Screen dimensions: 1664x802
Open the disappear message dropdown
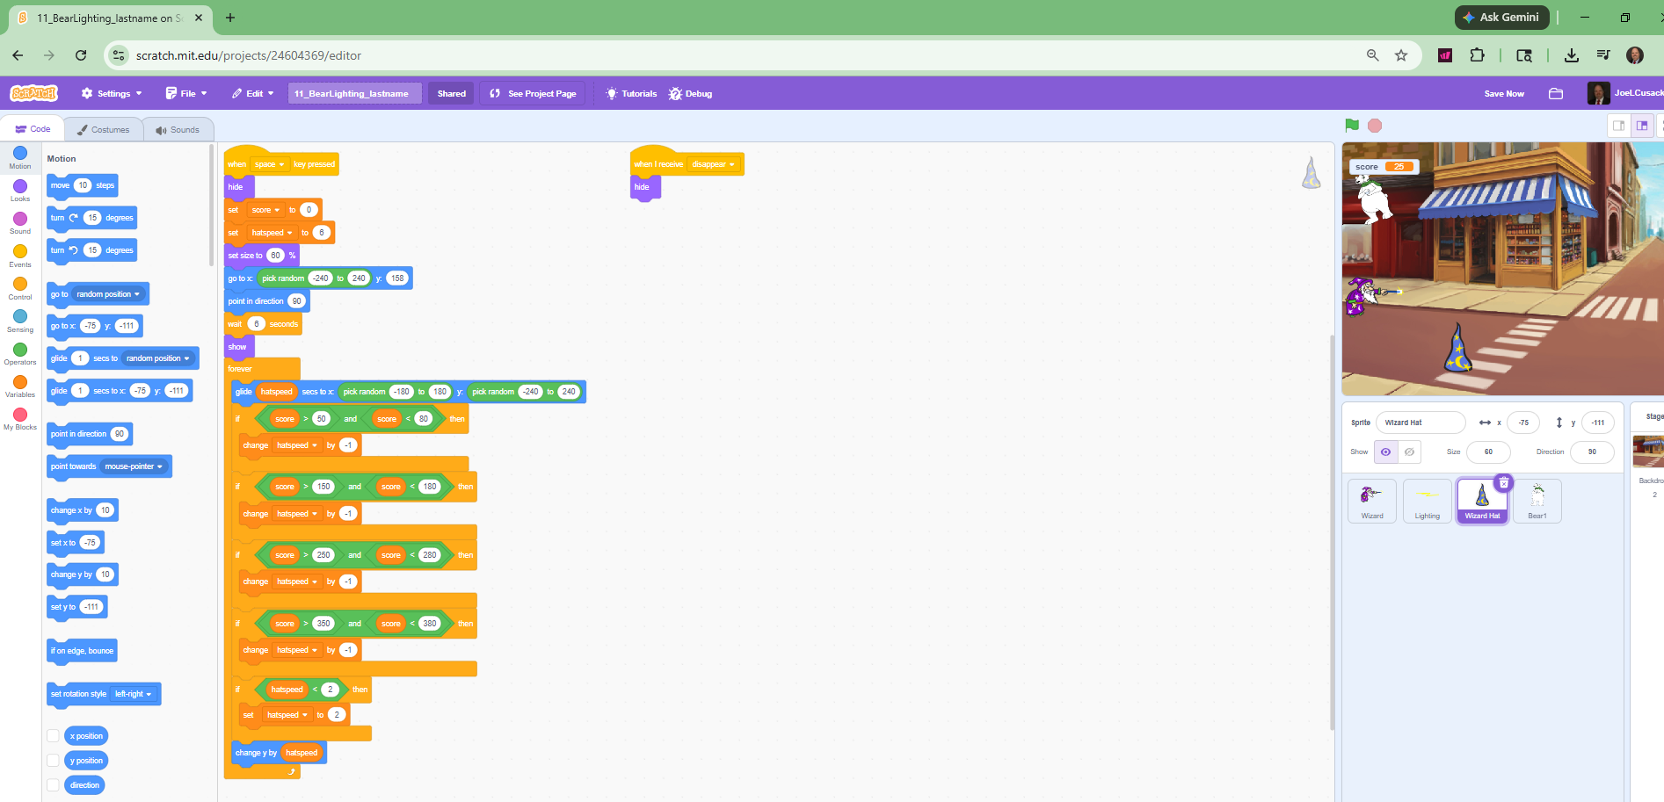(x=713, y=164)
